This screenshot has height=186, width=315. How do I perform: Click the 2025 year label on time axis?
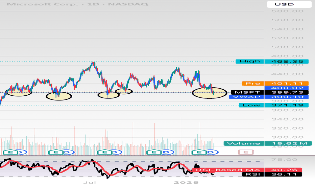coord(186,182)
